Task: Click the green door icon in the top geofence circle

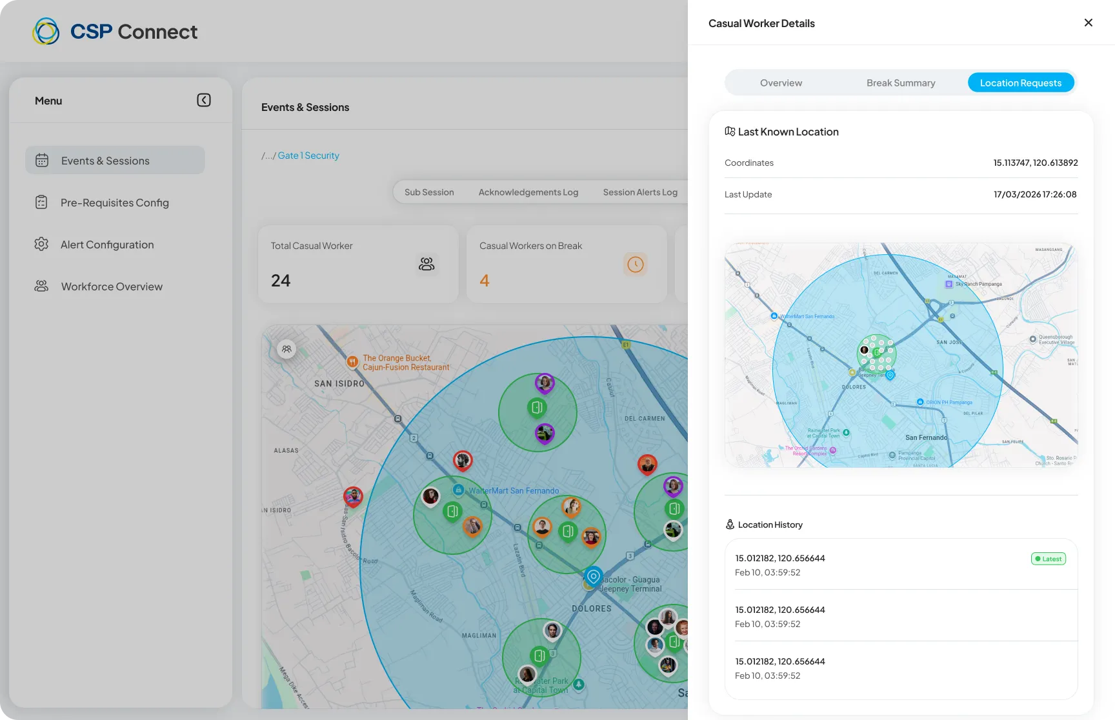Action: (537, 408)
